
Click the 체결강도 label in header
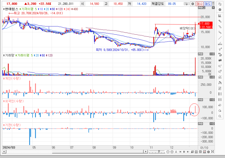point(157,4)
